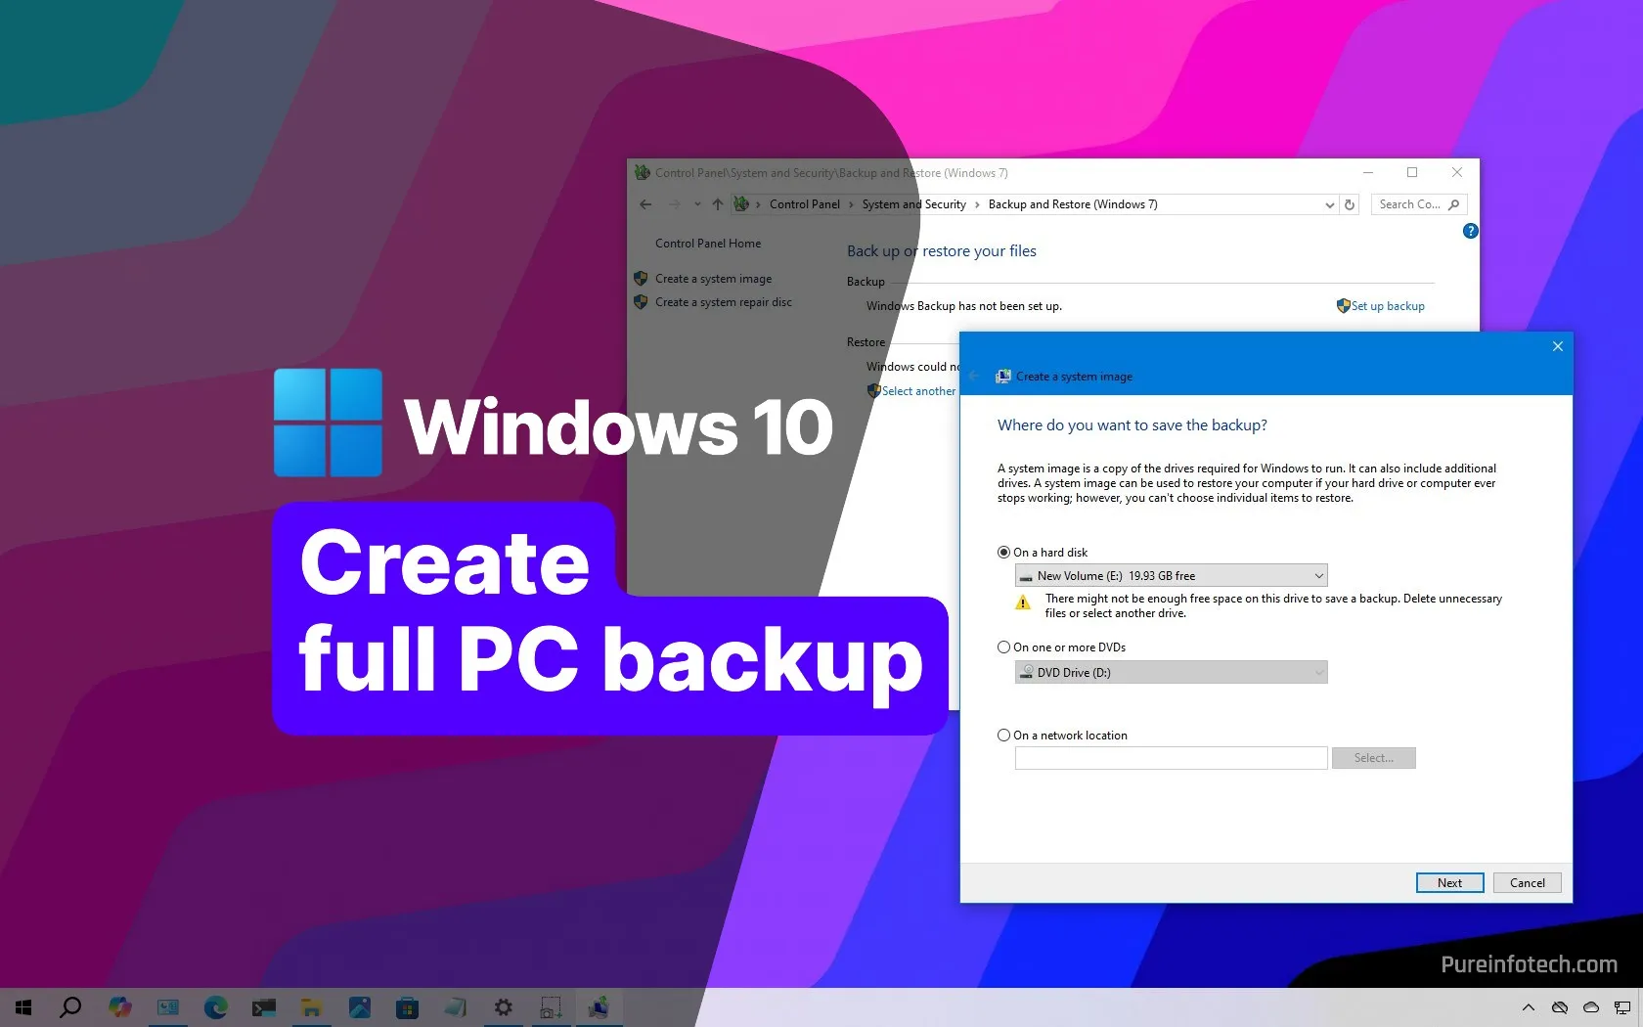1643x1027 pixels.
Task: Open Windows Terminal from the taskbar
Action: pos(264,1007)
